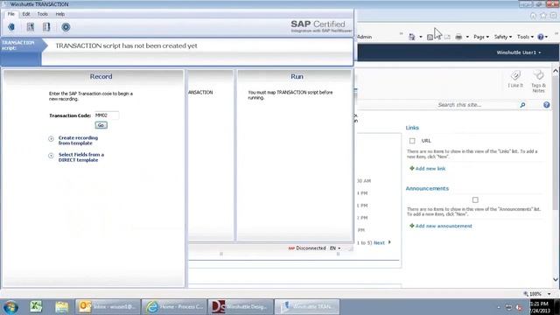Switch to Winshuttle TRANSACTION taskbar button

click(x=307, y=307)
